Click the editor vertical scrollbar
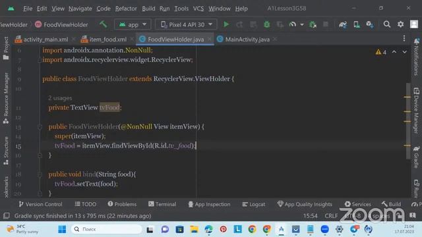Screen dimensions: 422x237 coord(408,120)
